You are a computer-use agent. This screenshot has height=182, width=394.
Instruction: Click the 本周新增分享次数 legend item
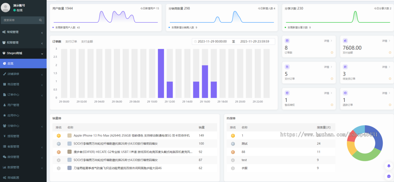click(x=298, y=28)
